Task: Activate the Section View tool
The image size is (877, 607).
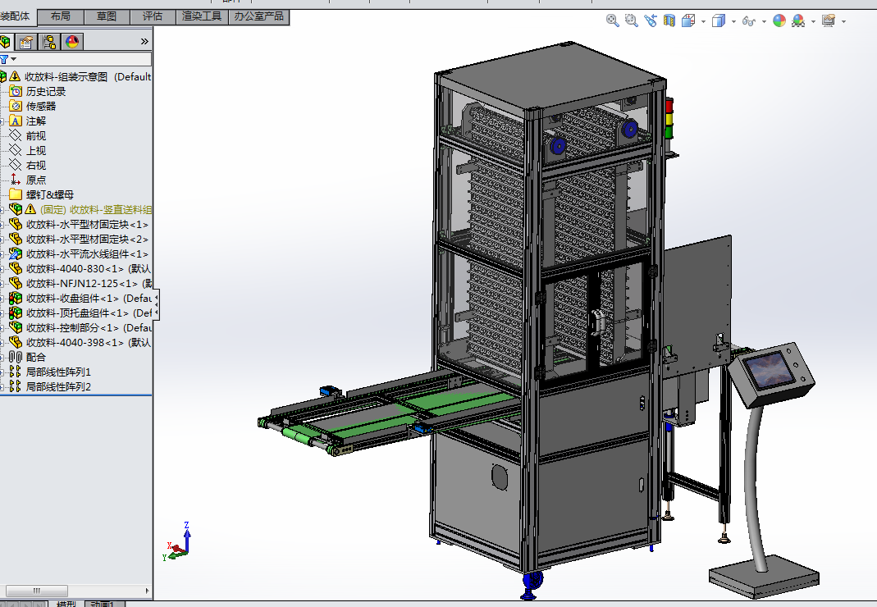Action: tap(669, 21)
